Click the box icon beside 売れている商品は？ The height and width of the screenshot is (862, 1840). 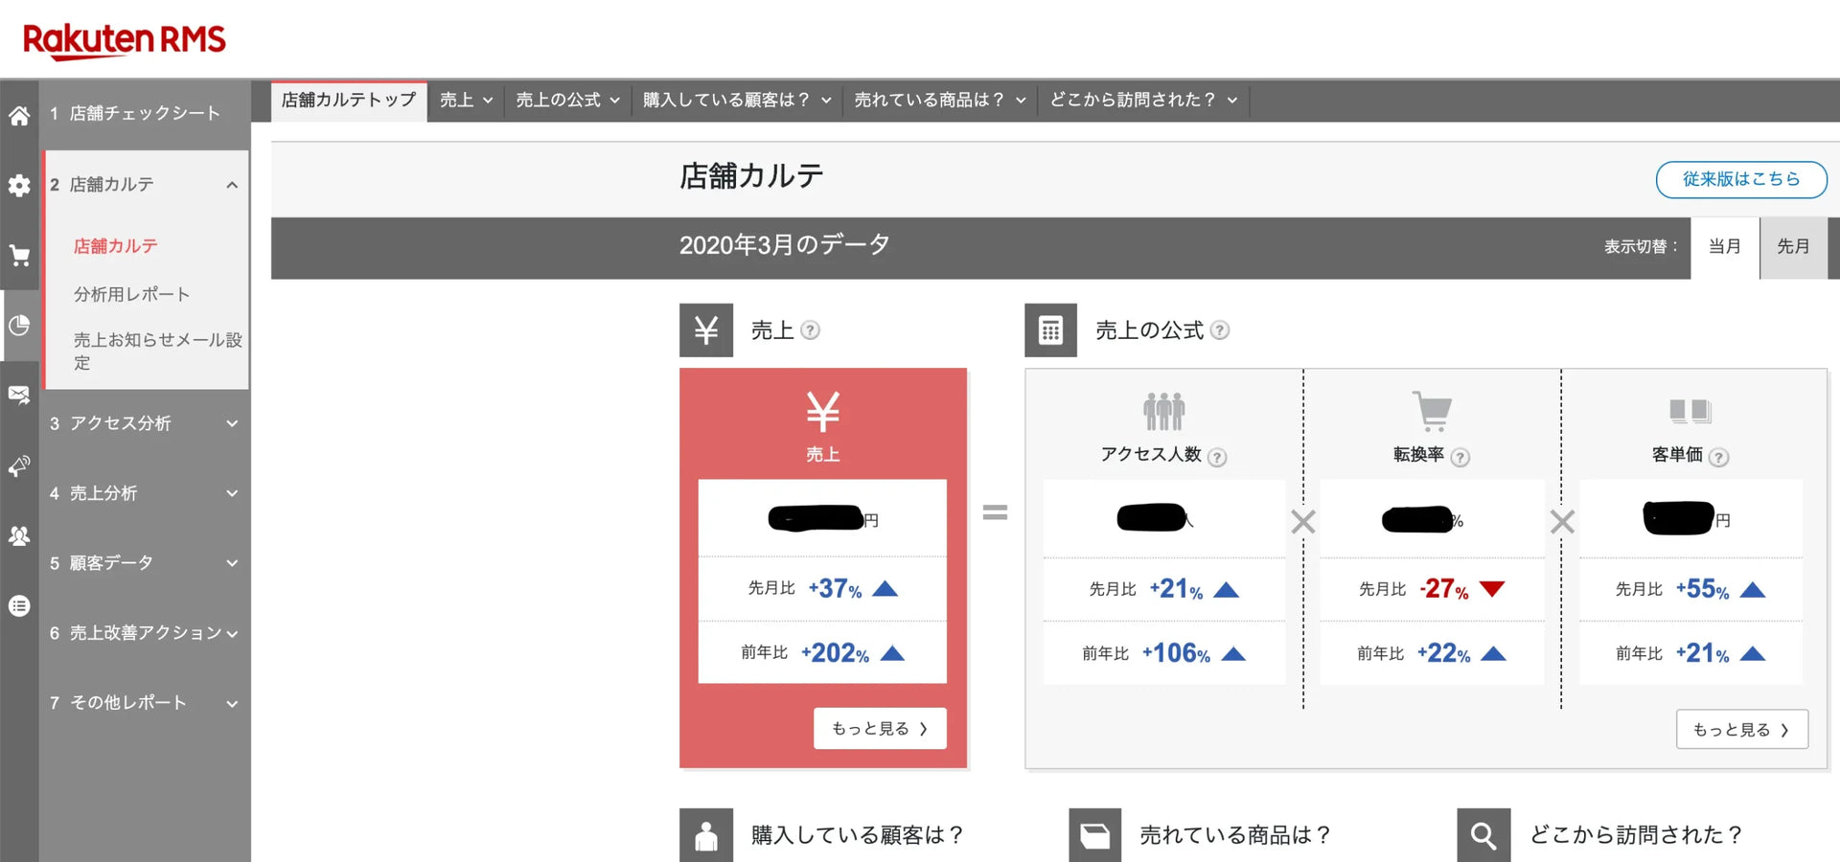[1095, 835]
